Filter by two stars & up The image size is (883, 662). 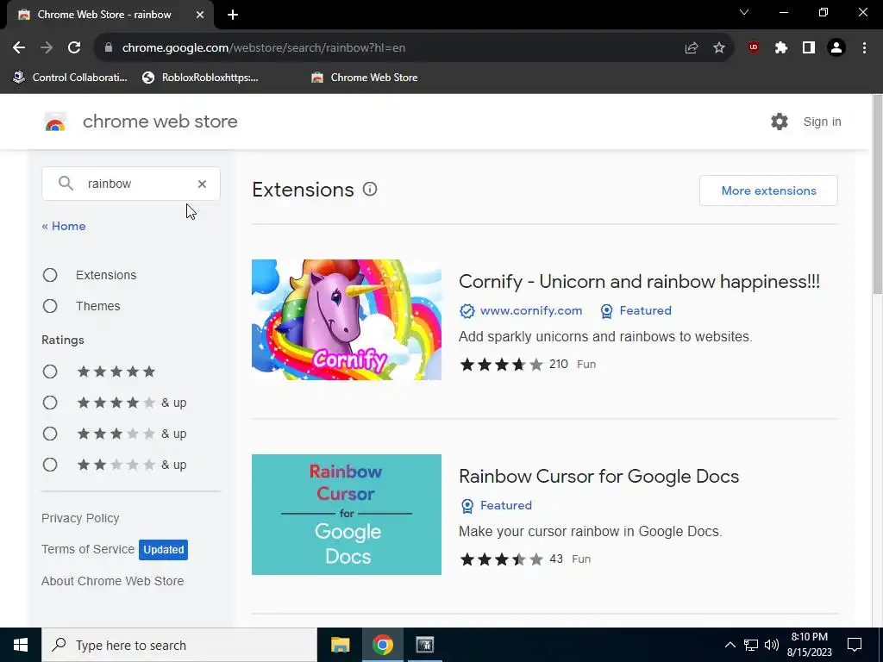tap(50, 465)
